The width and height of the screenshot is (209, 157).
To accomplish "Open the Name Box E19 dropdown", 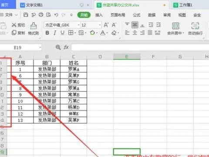I will pyautogui.click(x=40, y=48).
